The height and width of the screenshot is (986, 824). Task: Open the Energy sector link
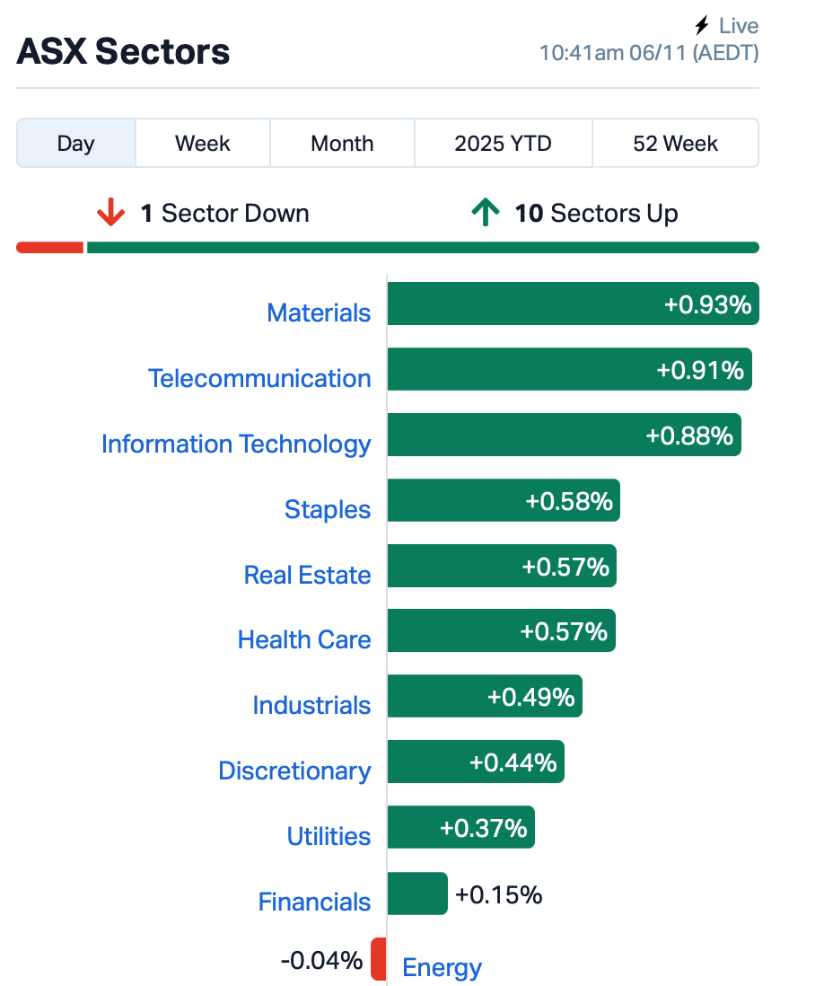(x=442, y=967)
